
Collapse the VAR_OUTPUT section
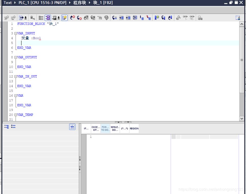click(x=15, y=57)
